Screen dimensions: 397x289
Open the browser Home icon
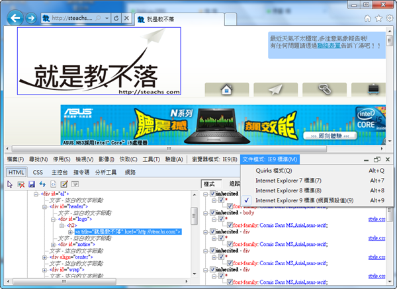(367, 19)
